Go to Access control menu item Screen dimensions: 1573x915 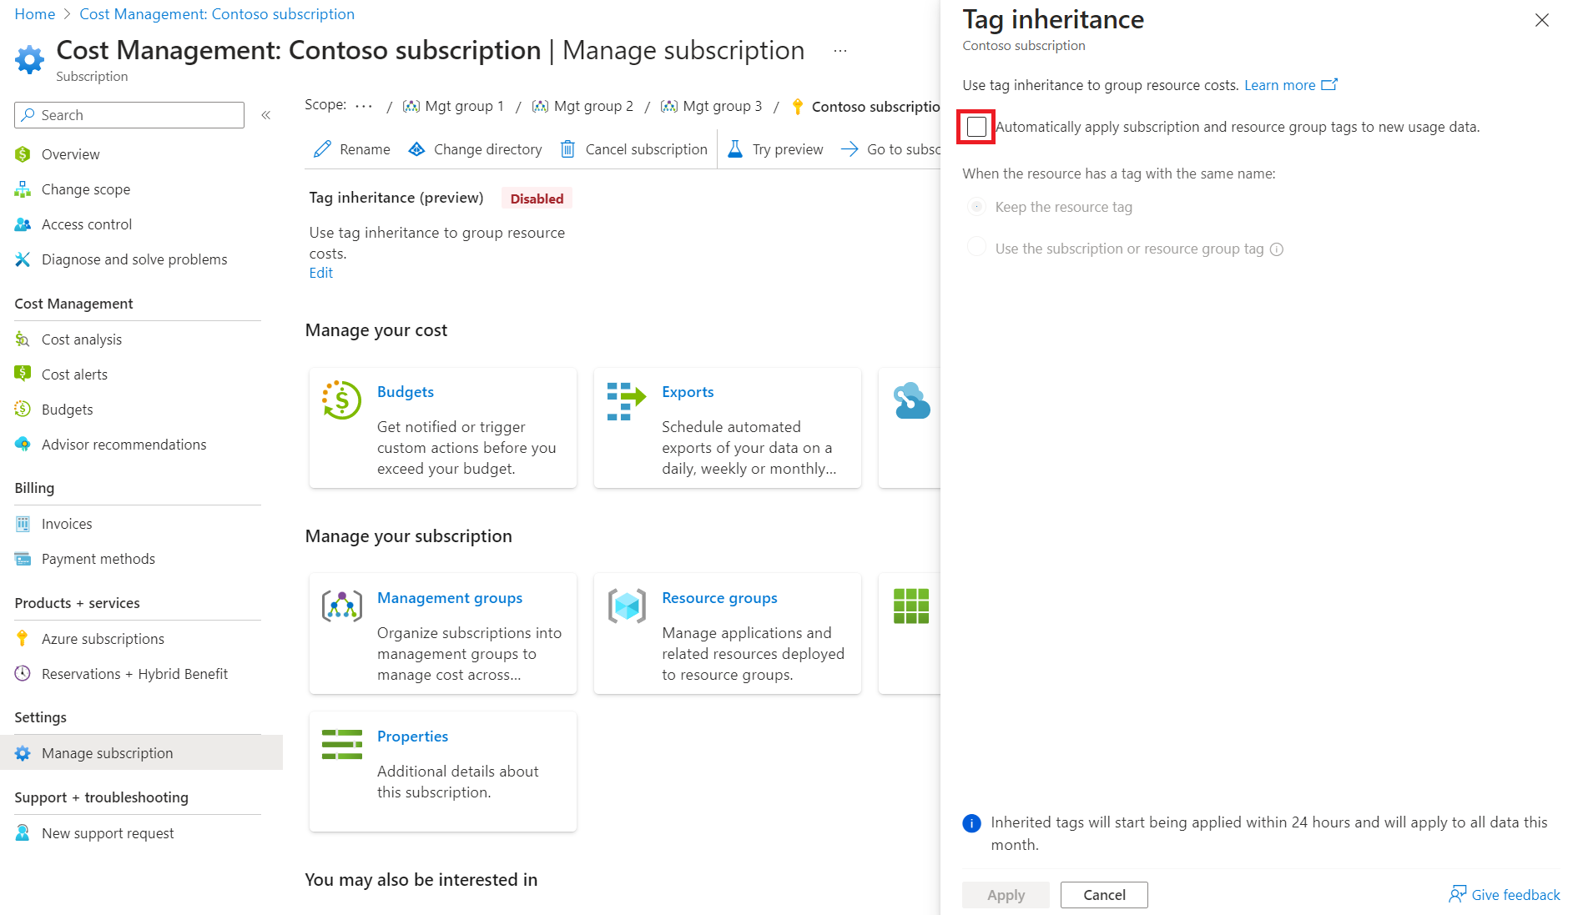[x=87, y=224]
